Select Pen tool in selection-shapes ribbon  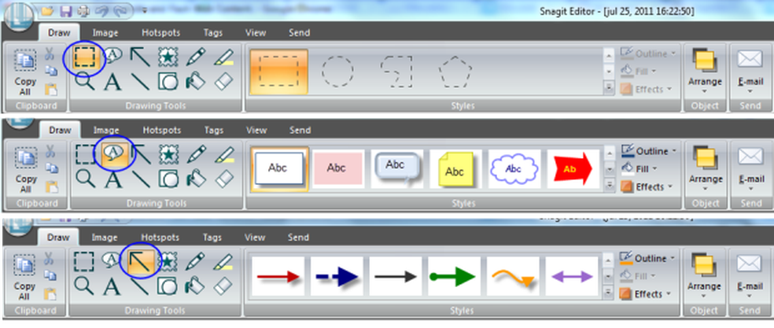(x=196, y=57)
